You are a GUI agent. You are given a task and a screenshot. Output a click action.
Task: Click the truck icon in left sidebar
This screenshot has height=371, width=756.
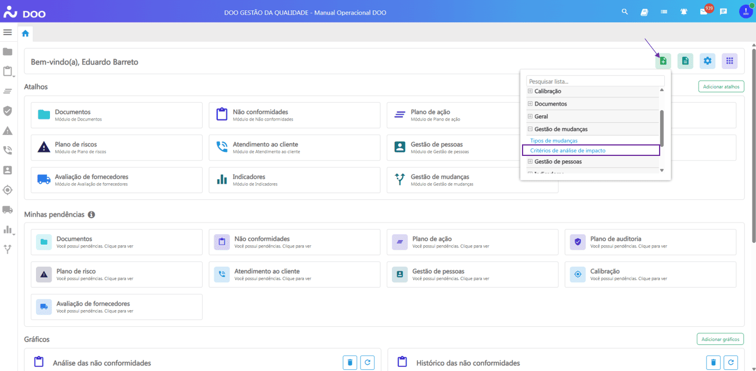[x=8, y=209]
